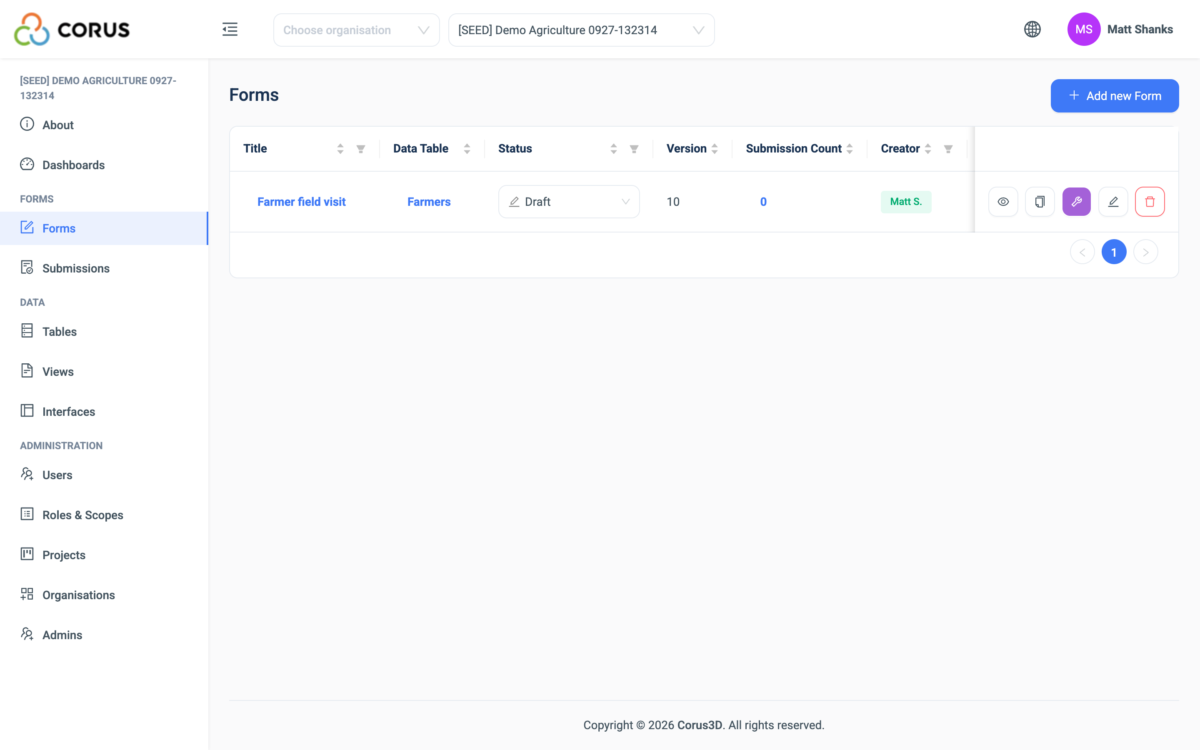Go to pagination page 1
Image resolution: width=1200 pixels, height=750 pixels.
point(1114,252)
